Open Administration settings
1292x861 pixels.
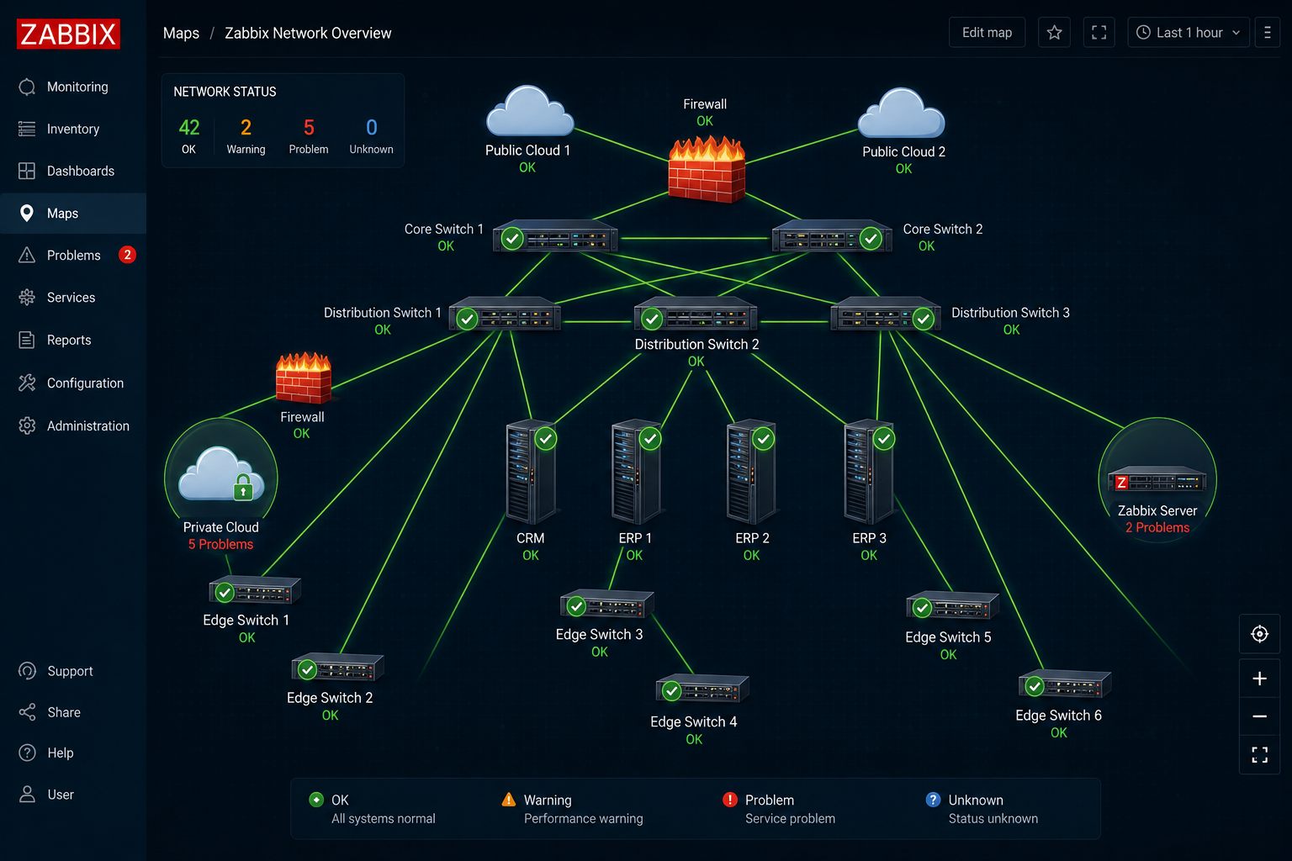point(73,425)
